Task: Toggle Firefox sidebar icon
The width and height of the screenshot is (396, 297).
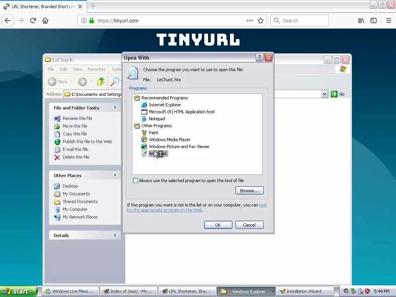Action: (x=374, y=20)
